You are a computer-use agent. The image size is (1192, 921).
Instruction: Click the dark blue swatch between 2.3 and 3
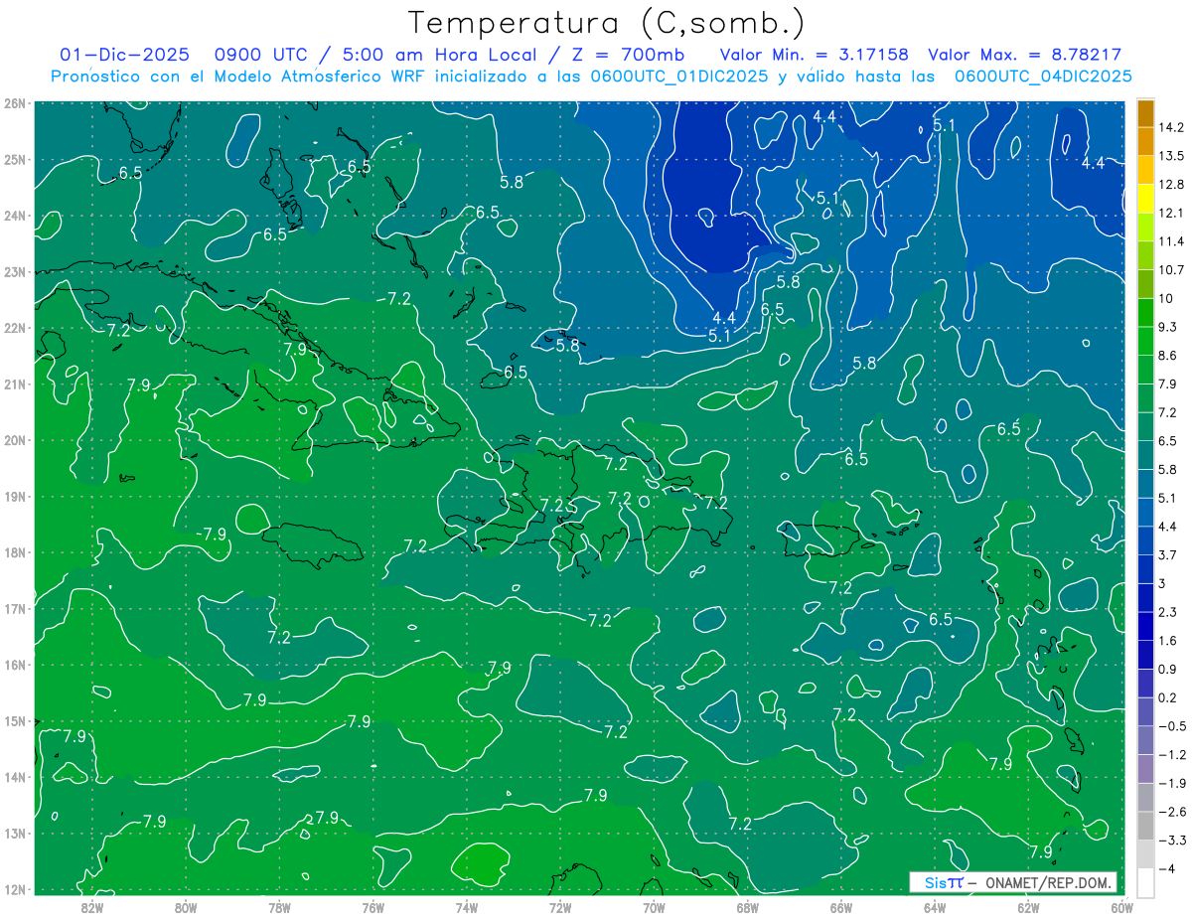click(1145, 598)
